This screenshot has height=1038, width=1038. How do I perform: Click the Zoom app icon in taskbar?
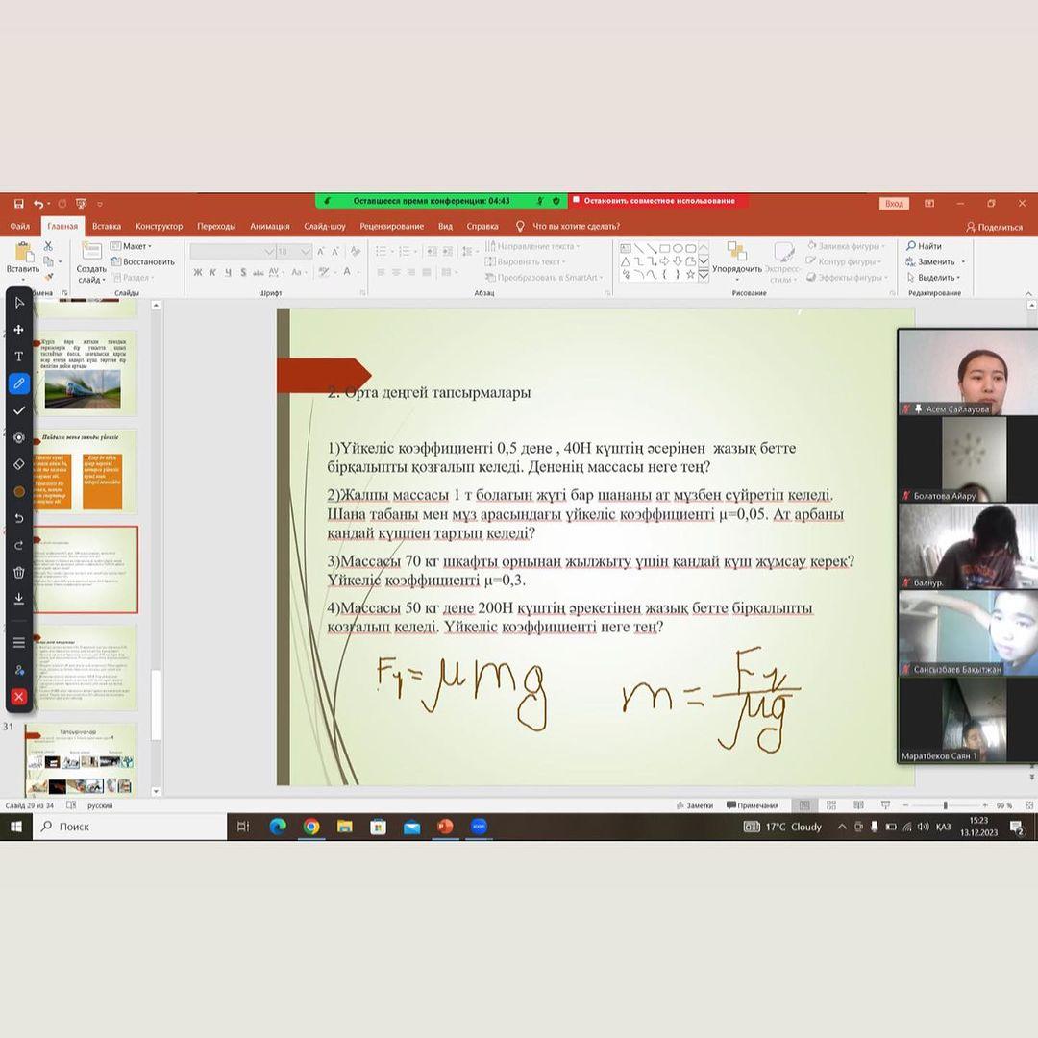[x=479, y=827]
